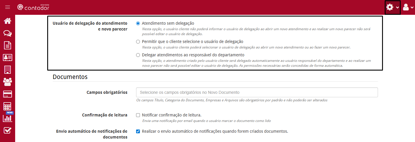Open the bar chart reports icon
Viewport: 415px width, 142px height.
tap(8, 118)
